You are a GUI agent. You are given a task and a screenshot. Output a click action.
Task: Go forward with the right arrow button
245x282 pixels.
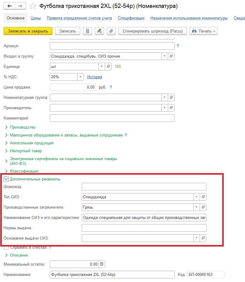click(x=20, y=6)
